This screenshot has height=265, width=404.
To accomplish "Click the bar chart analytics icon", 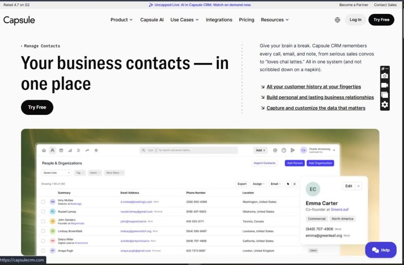I will tap(70, 150).
